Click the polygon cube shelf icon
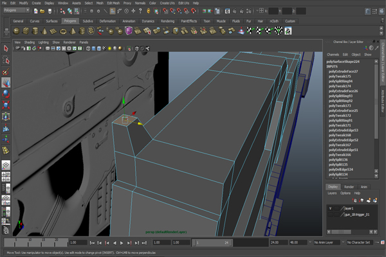The width and height of the screenshot is (386, 257). (26, 31)
